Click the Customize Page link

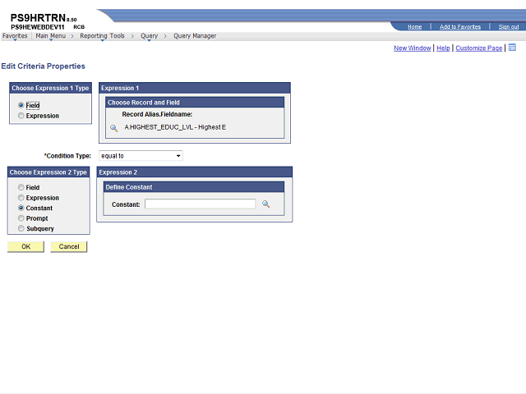478,48
